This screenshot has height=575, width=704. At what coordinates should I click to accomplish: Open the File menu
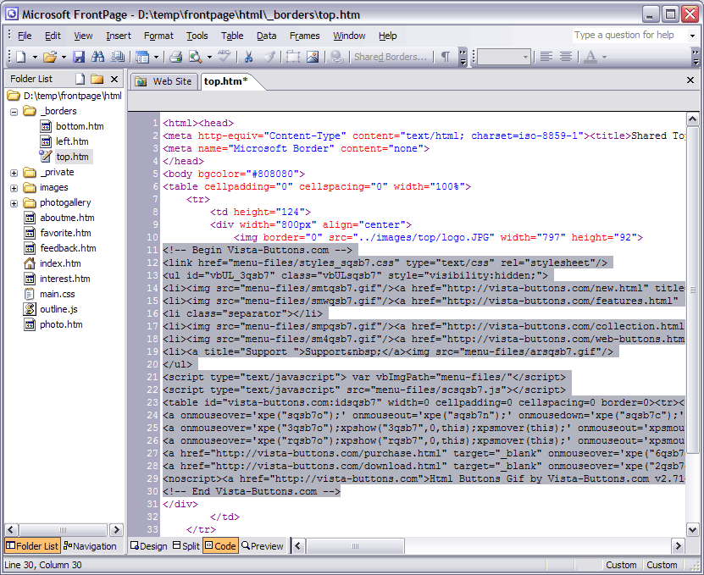25,36
